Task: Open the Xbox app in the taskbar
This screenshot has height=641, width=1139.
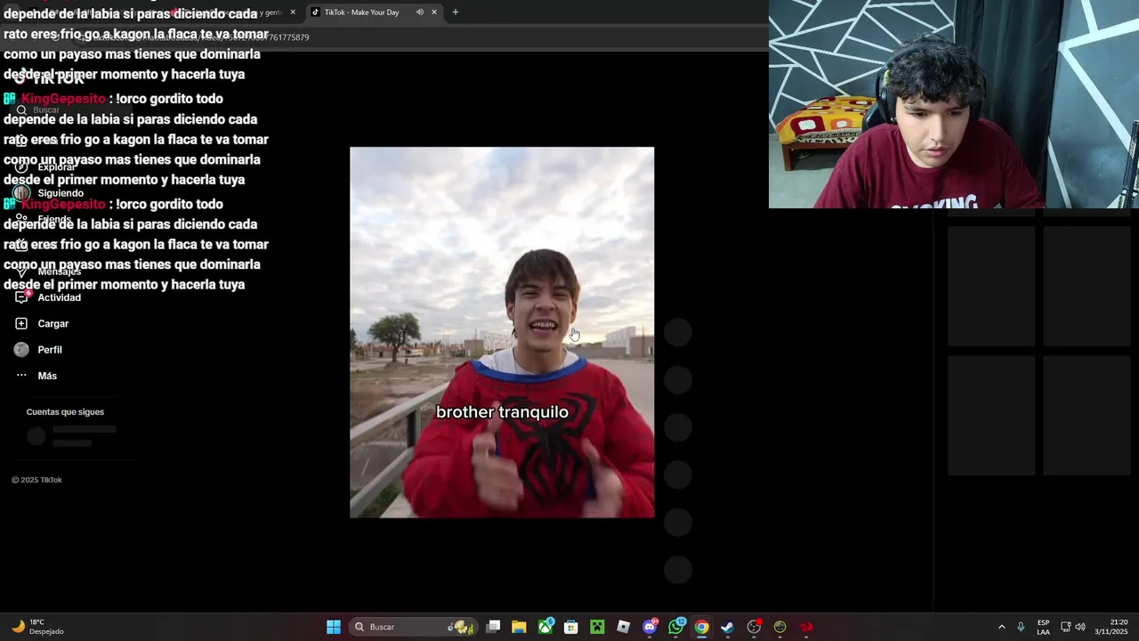Action: (x=545, y=627)
